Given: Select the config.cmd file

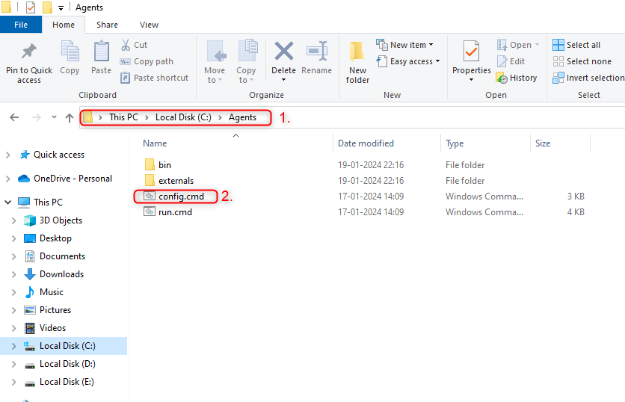Looking at the screenshot, I should [x=181, y=197].
